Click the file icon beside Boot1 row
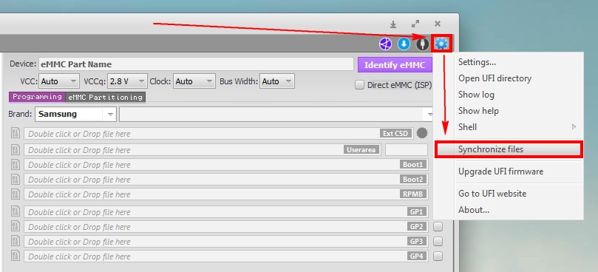Viewport: 598px width, 272px height. pos(16,164)
